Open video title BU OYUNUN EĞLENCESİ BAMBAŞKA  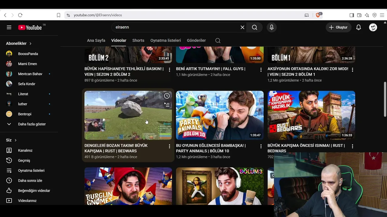point(211,148)
